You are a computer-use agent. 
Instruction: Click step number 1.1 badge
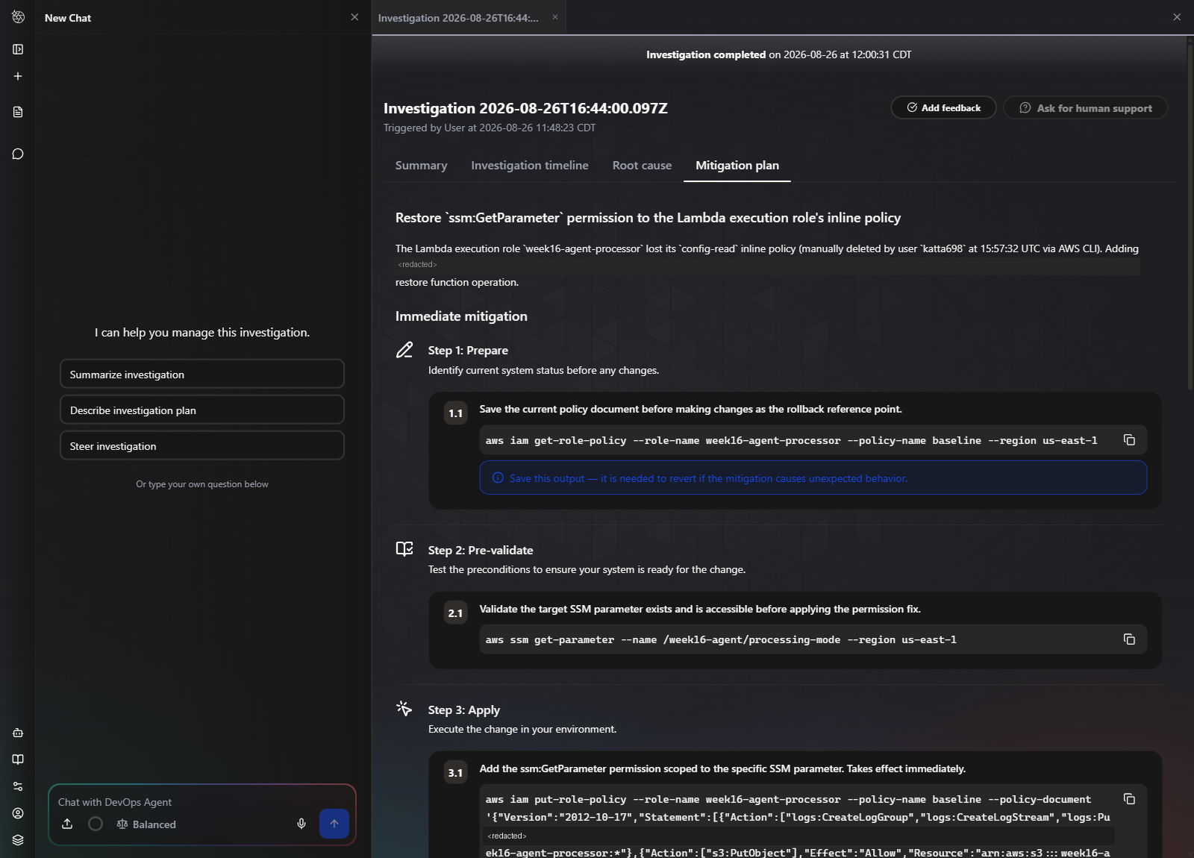455,413
